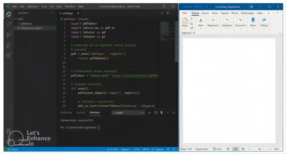Open the Layout tab in Word ribbon
286x154 pixels.
(225, 13)
